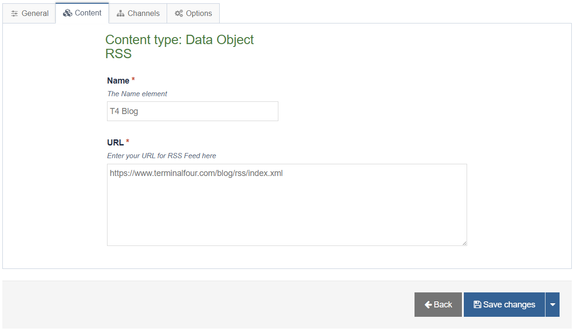Click the textarea resize handle

(x=465, y=243)
